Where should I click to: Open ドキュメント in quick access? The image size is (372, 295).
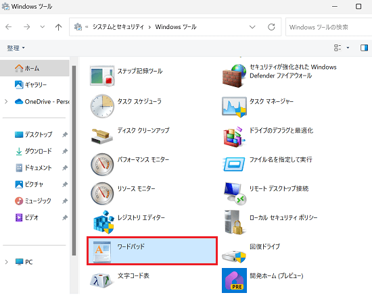click(x=34, y=168)
